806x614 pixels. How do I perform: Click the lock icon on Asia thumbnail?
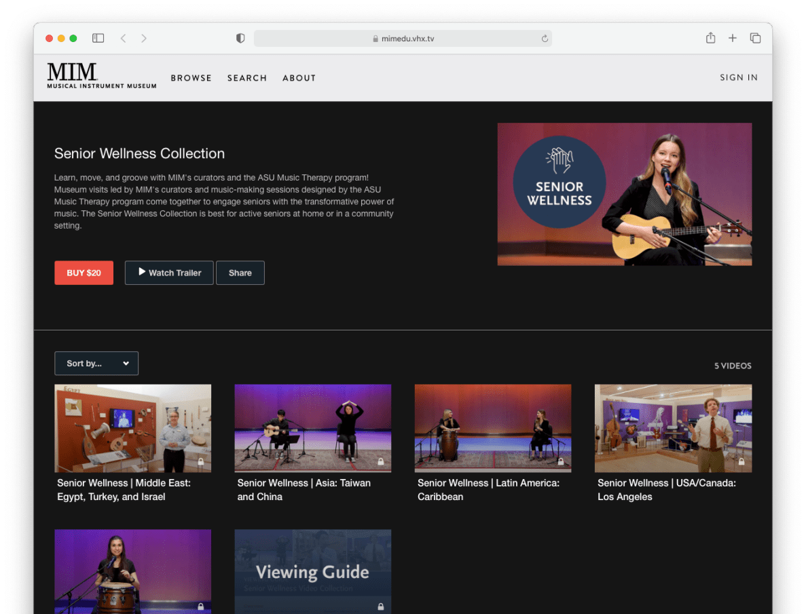pos(381,461)
